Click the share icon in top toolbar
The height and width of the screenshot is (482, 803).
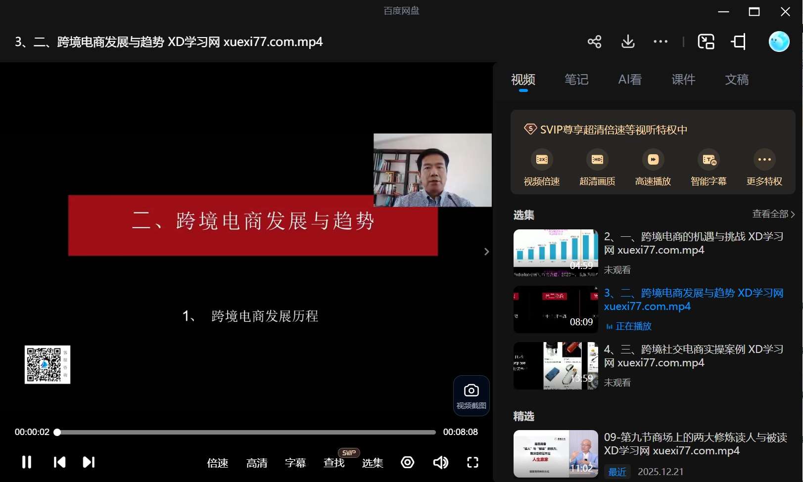coord(594,42)
